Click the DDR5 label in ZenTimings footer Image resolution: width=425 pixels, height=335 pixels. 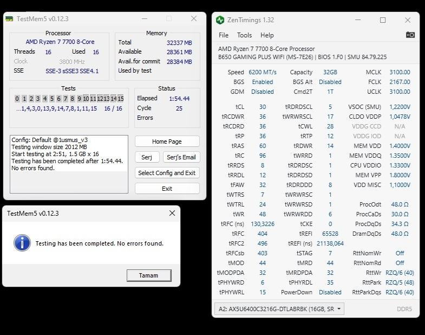(x=404, y=309)
